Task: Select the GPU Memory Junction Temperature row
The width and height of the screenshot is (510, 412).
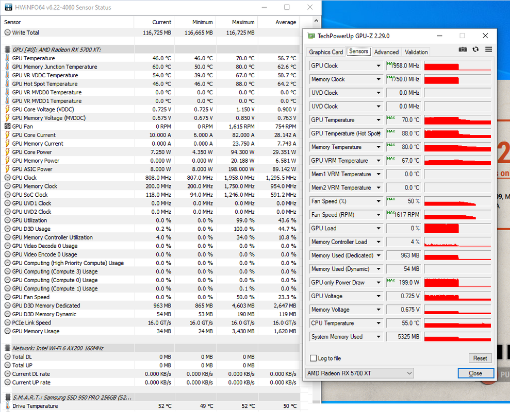Action: 150,66
